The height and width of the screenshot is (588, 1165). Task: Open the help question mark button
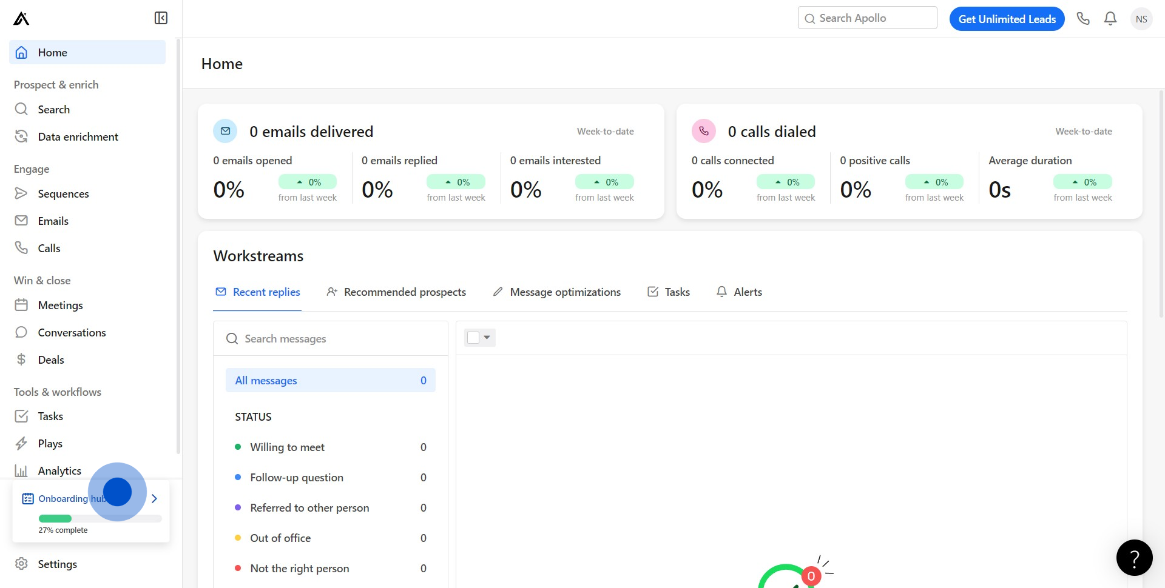pyautogui.click(x=1134, y=558)
